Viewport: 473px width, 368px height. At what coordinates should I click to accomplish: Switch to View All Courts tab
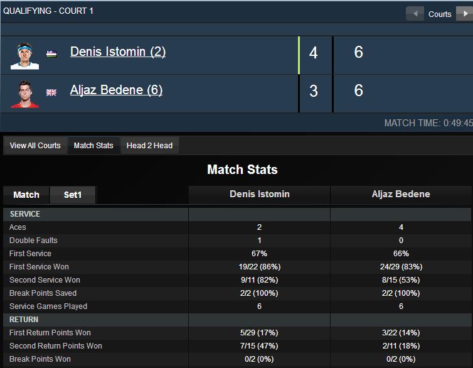pyautogui.click(x=35, y=146)
